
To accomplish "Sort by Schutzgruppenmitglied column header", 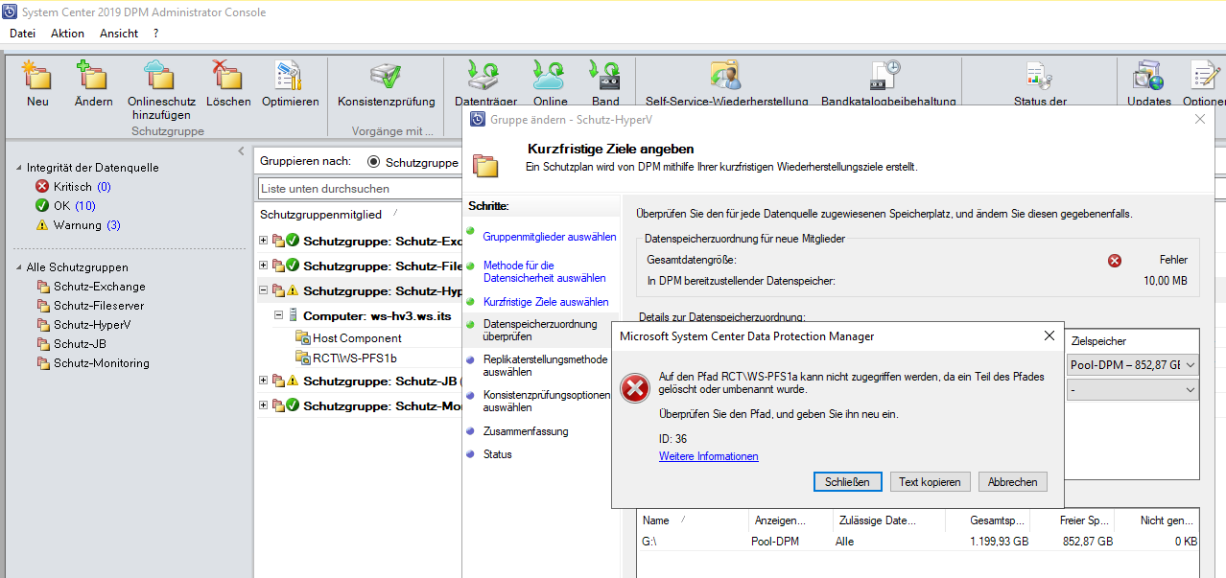I will (x=320, y=214).
